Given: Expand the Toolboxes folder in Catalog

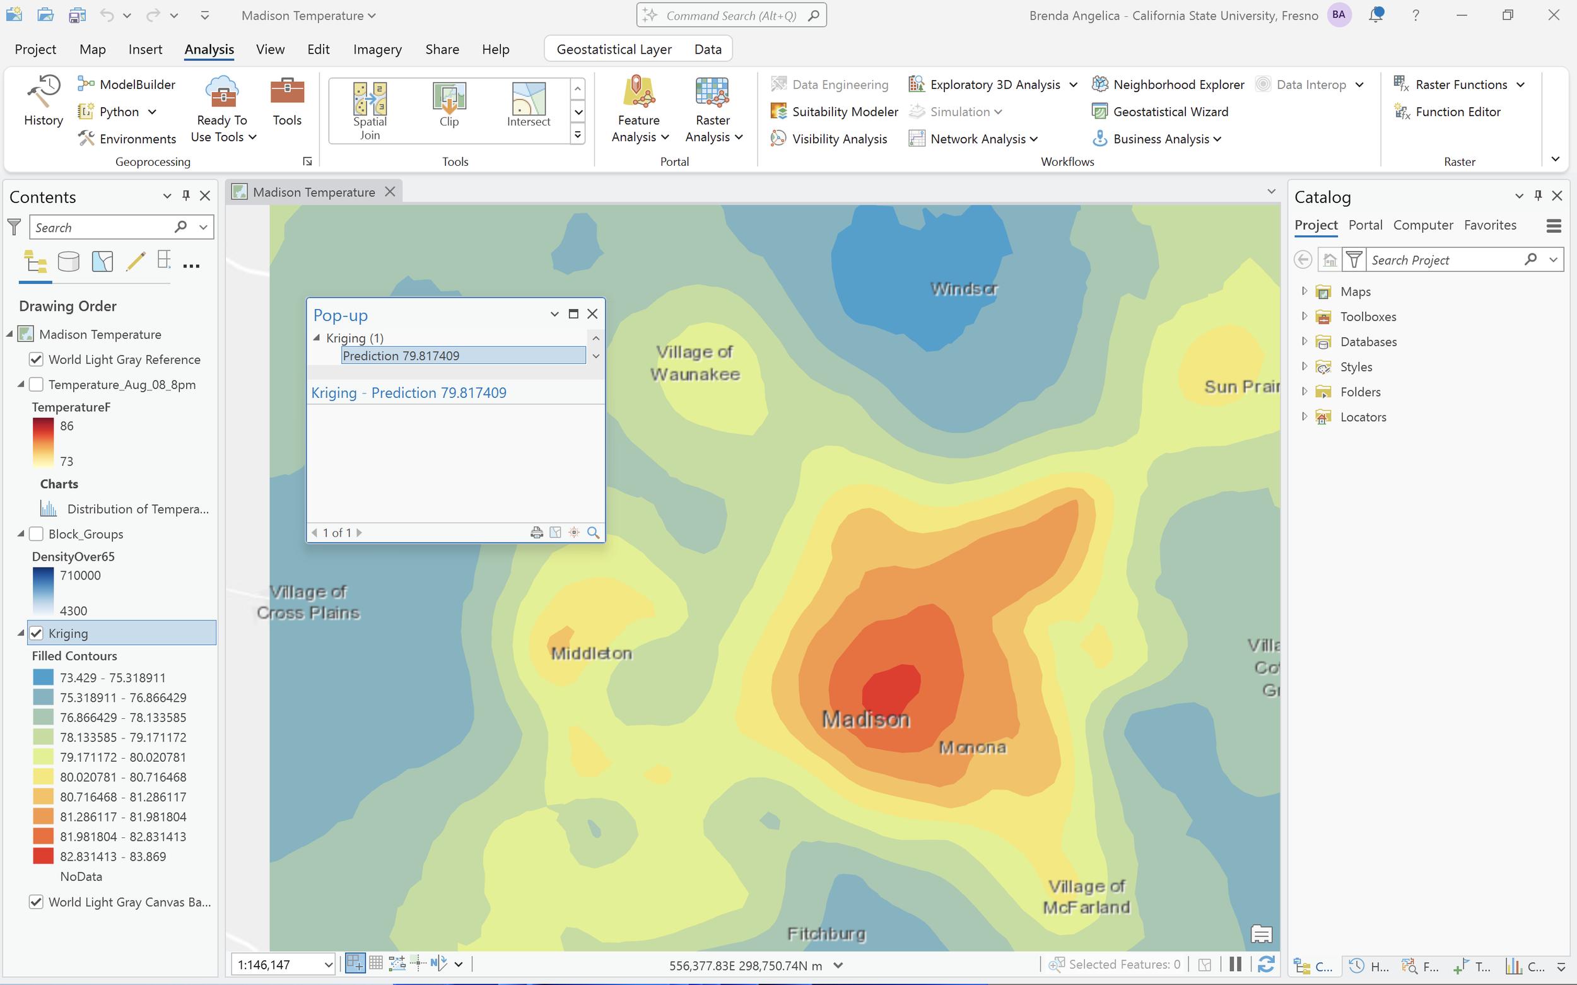Looking at the screenshot, I should [1304, 317].
